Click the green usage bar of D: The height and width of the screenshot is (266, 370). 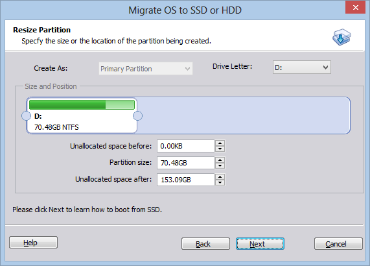click(x=82, y=104)
